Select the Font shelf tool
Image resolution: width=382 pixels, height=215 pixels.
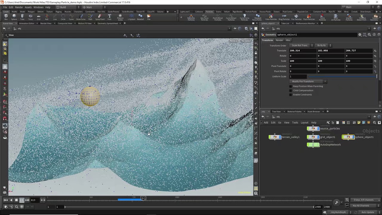click(109, 17)
